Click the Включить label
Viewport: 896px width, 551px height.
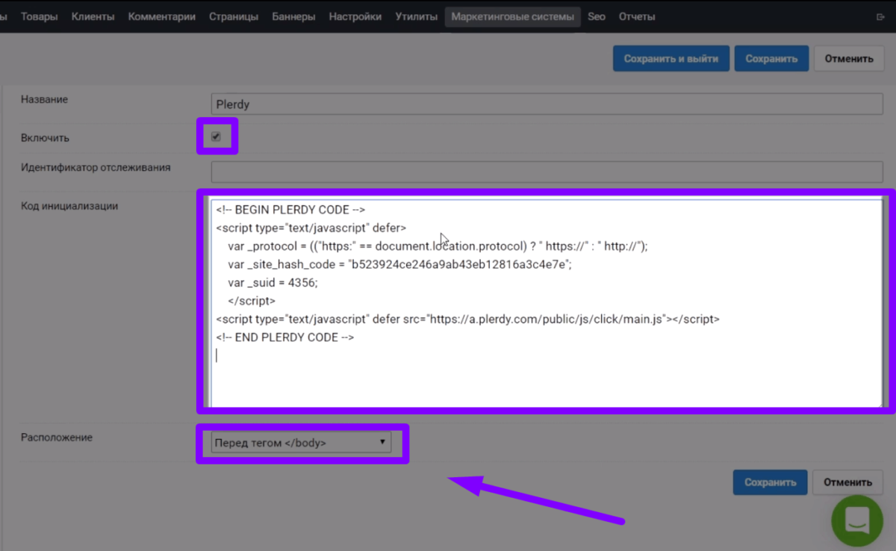click(x=45, y=138)
